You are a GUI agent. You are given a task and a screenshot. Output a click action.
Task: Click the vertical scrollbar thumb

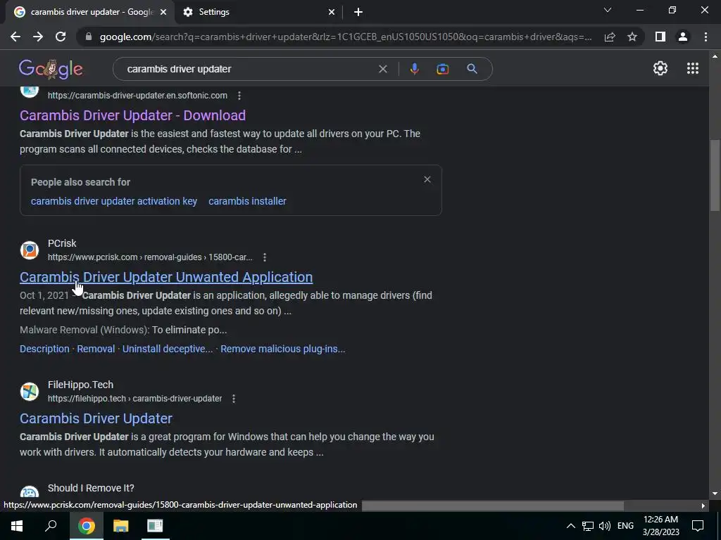click(715, 175)
